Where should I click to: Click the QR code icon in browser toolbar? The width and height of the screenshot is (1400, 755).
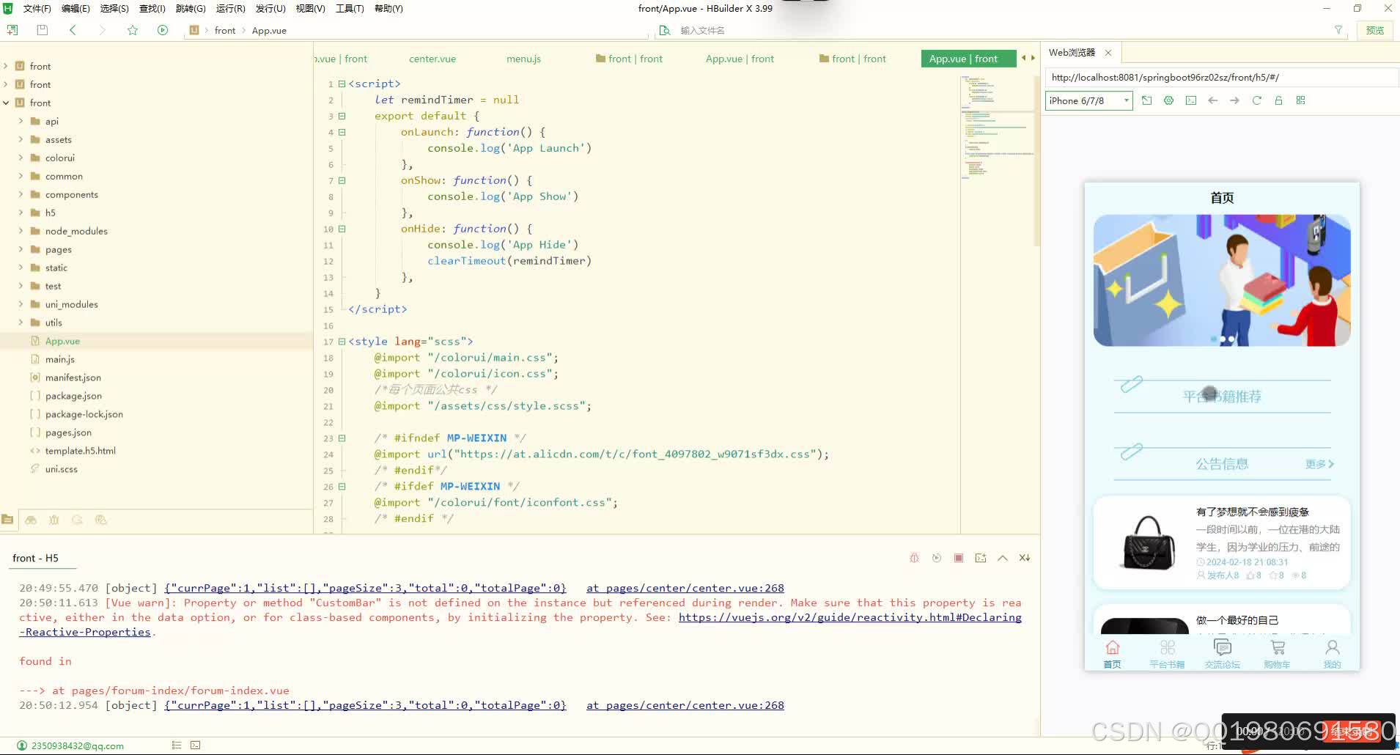point(1301,100)
